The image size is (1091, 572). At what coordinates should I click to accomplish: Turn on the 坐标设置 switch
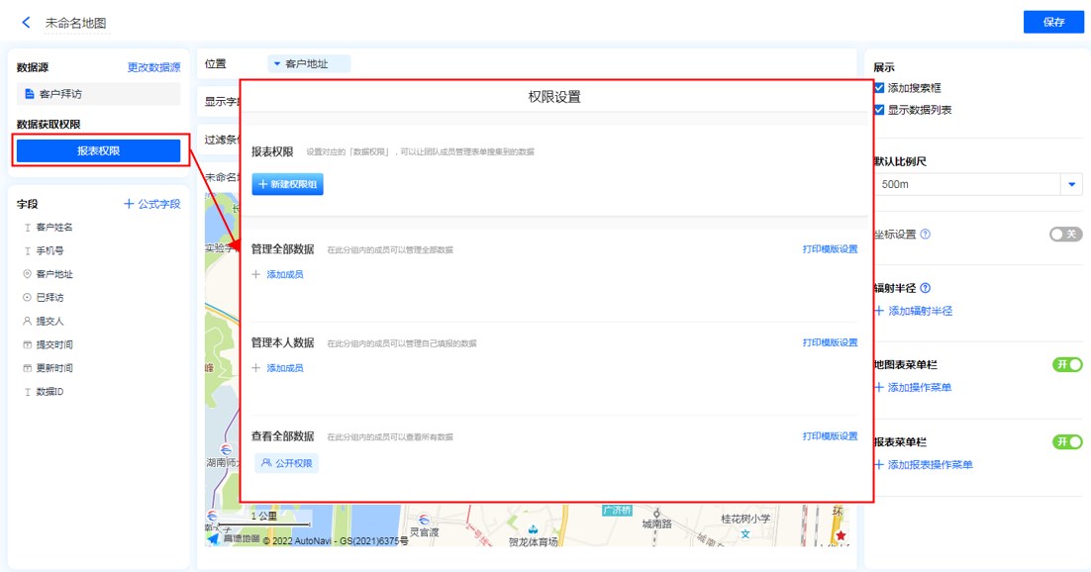[x=1066, y=235]
